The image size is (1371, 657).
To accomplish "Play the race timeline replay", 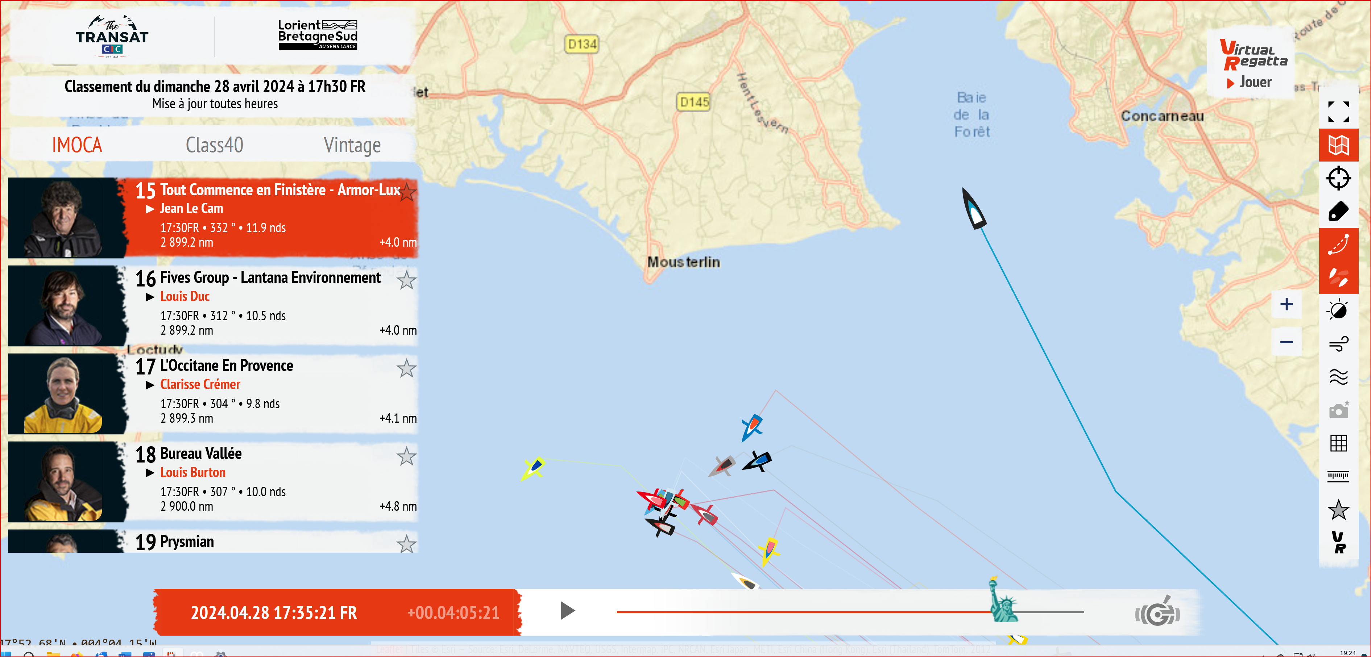I will click(x=567, y=611).
